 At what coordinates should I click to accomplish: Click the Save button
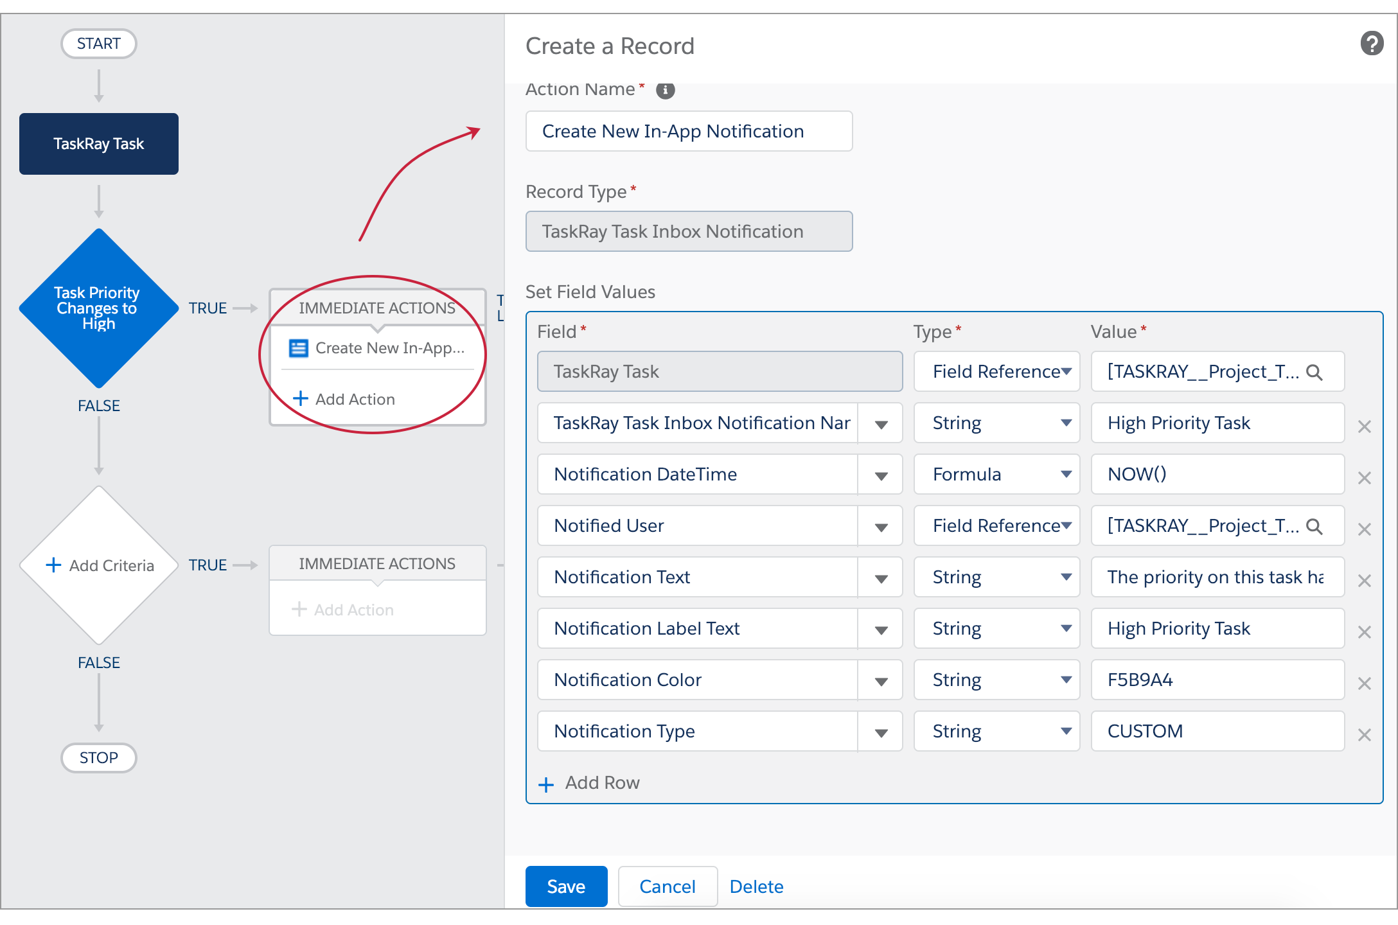[566, 886]
